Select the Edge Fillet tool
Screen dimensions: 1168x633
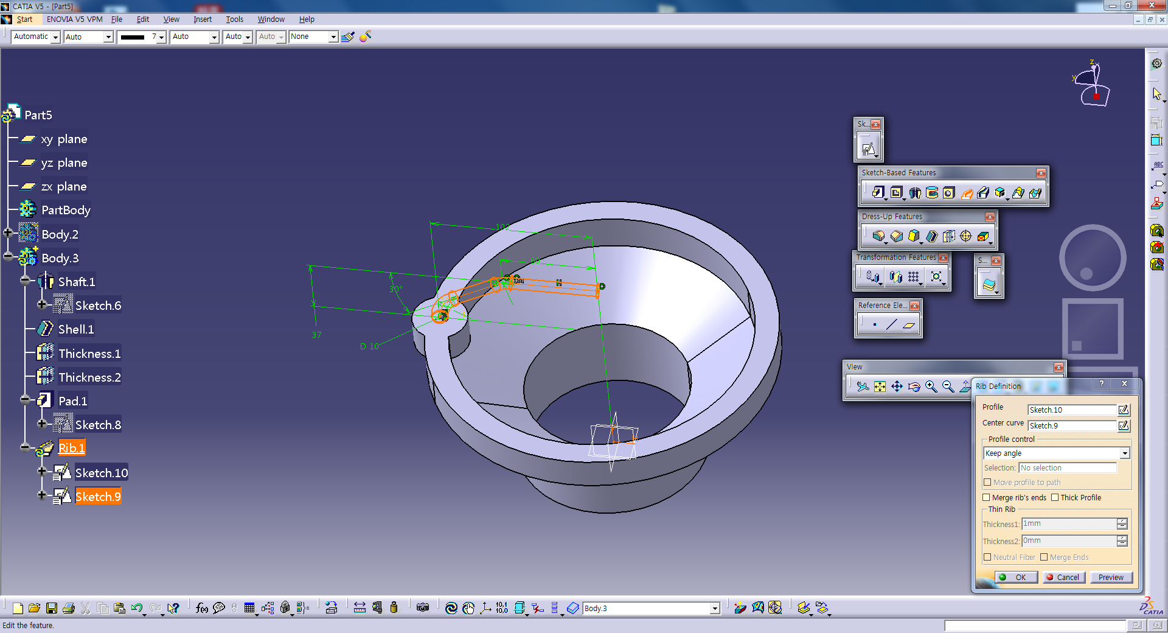[878, 236]
